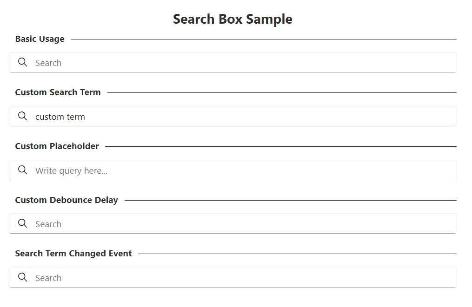Click the magnifier icon in Basic Usage search box
The image size is (472, 307).
(22, 62)
